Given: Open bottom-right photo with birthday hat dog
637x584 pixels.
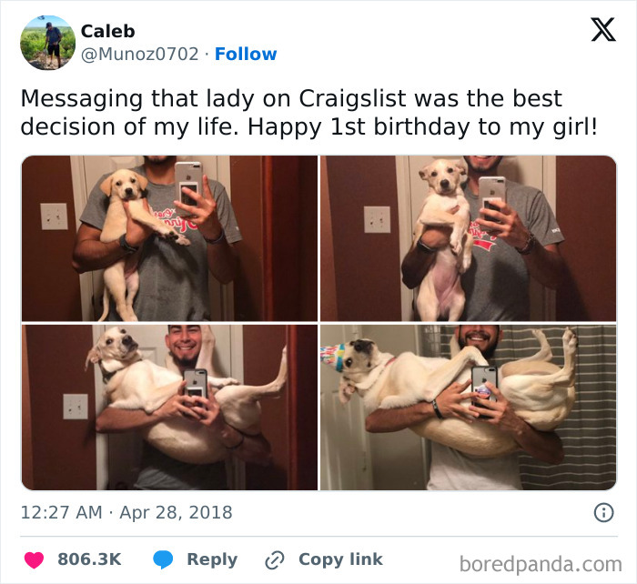Looking at the screenshot, I should pyautogui.click(x=469, y=408).
